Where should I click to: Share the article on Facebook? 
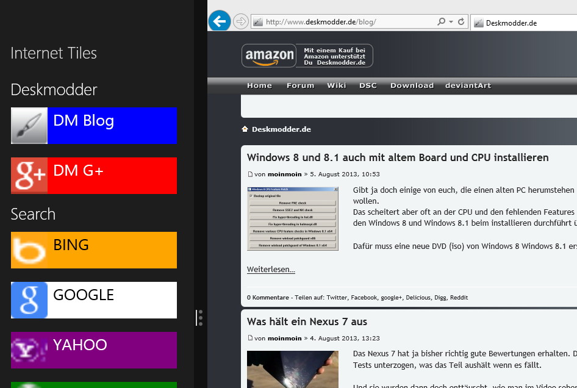pos(364,298)
